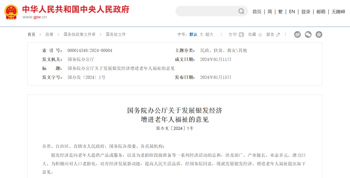Share via the Weibo icon
Screen dimensions: 350x178
point(297,34)
